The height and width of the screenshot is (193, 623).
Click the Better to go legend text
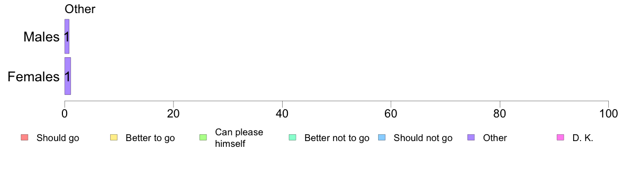point(150,138)
